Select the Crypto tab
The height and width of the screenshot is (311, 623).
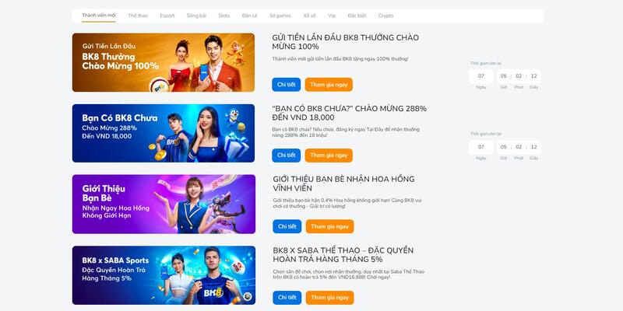[x=385, y=16]
